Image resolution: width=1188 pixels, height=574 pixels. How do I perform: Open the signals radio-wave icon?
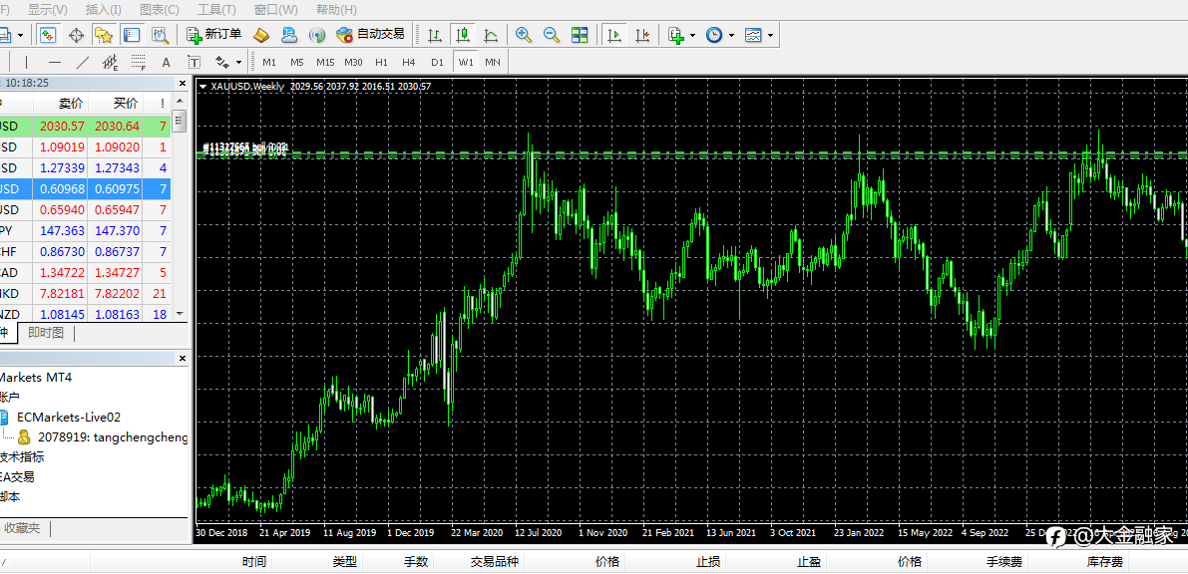pyautogui.click(x=317, y=35)
